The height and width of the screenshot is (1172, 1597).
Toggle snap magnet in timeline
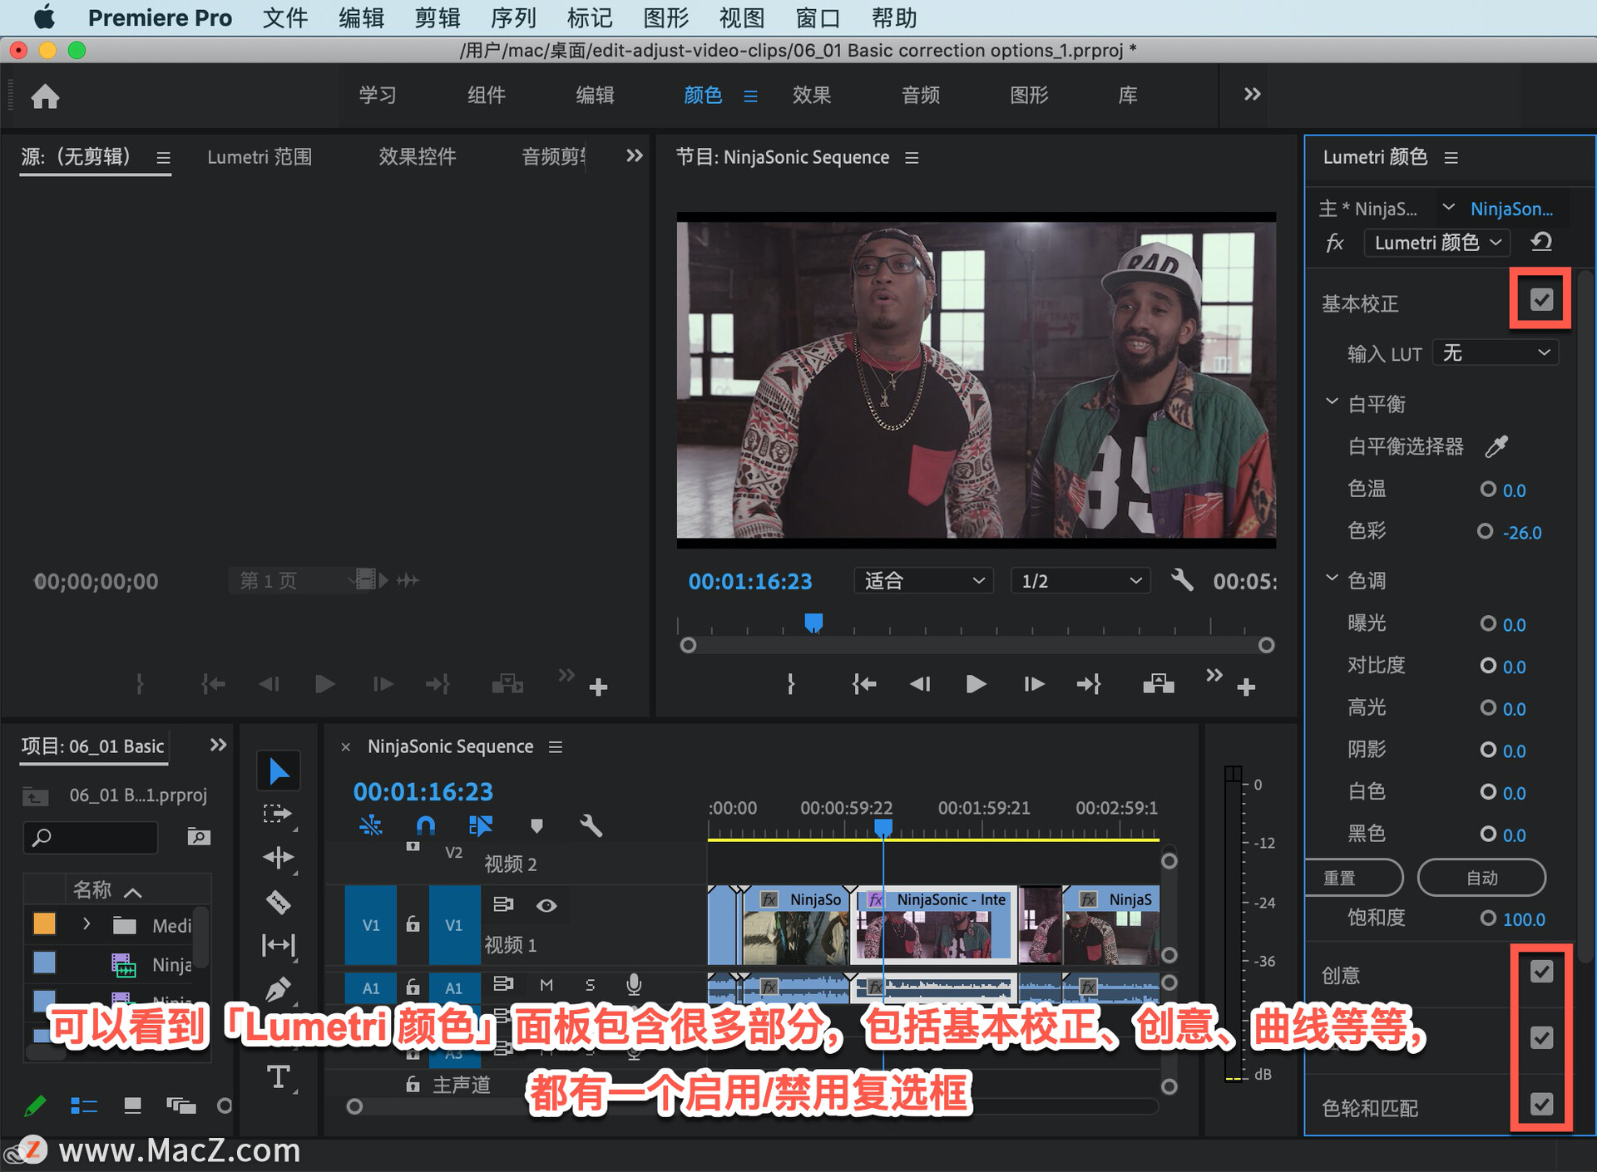pos(425,825)
